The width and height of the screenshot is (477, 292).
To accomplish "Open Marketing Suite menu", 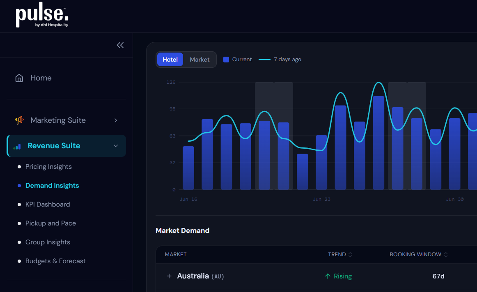I will 66,120.
